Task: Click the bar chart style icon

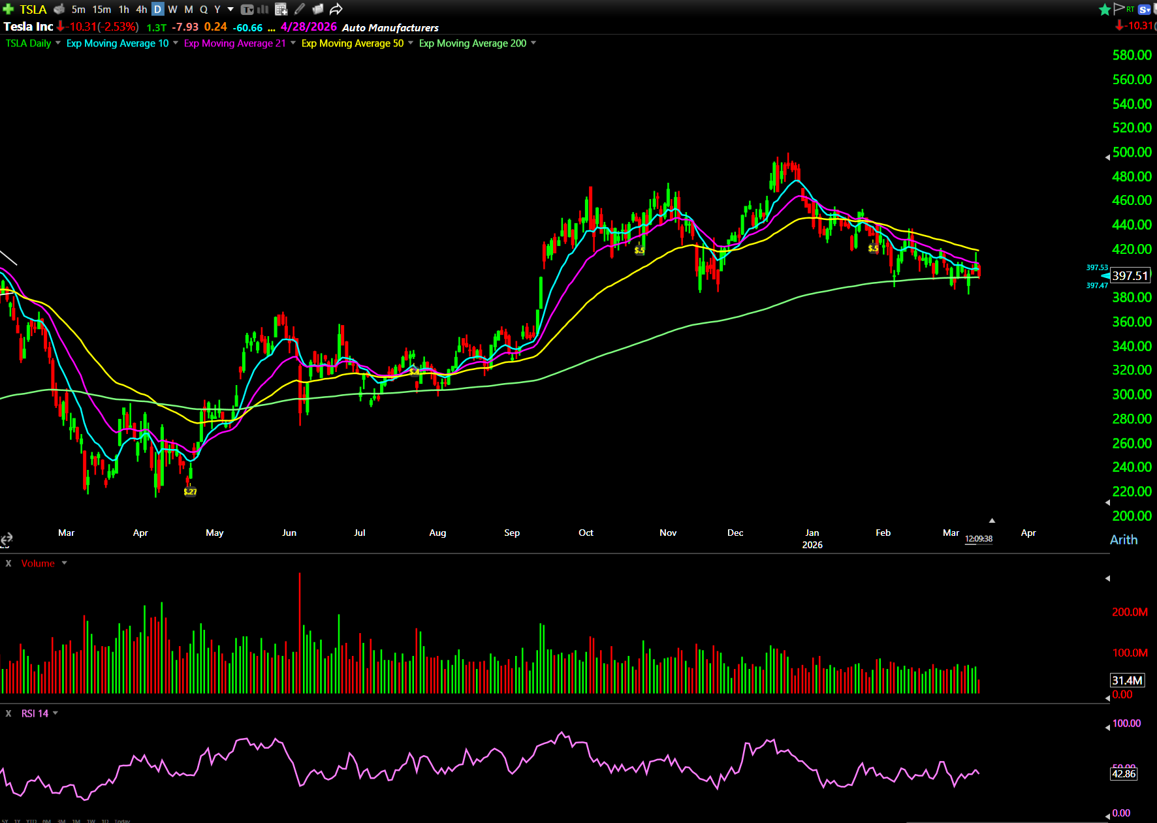Action: click(x=263, y=9)
